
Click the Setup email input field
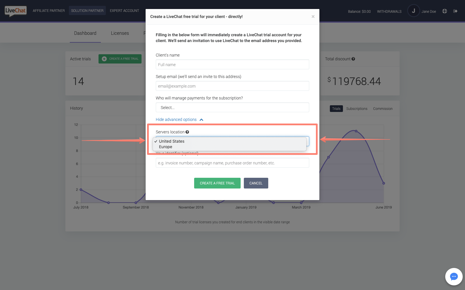point(232,86)
